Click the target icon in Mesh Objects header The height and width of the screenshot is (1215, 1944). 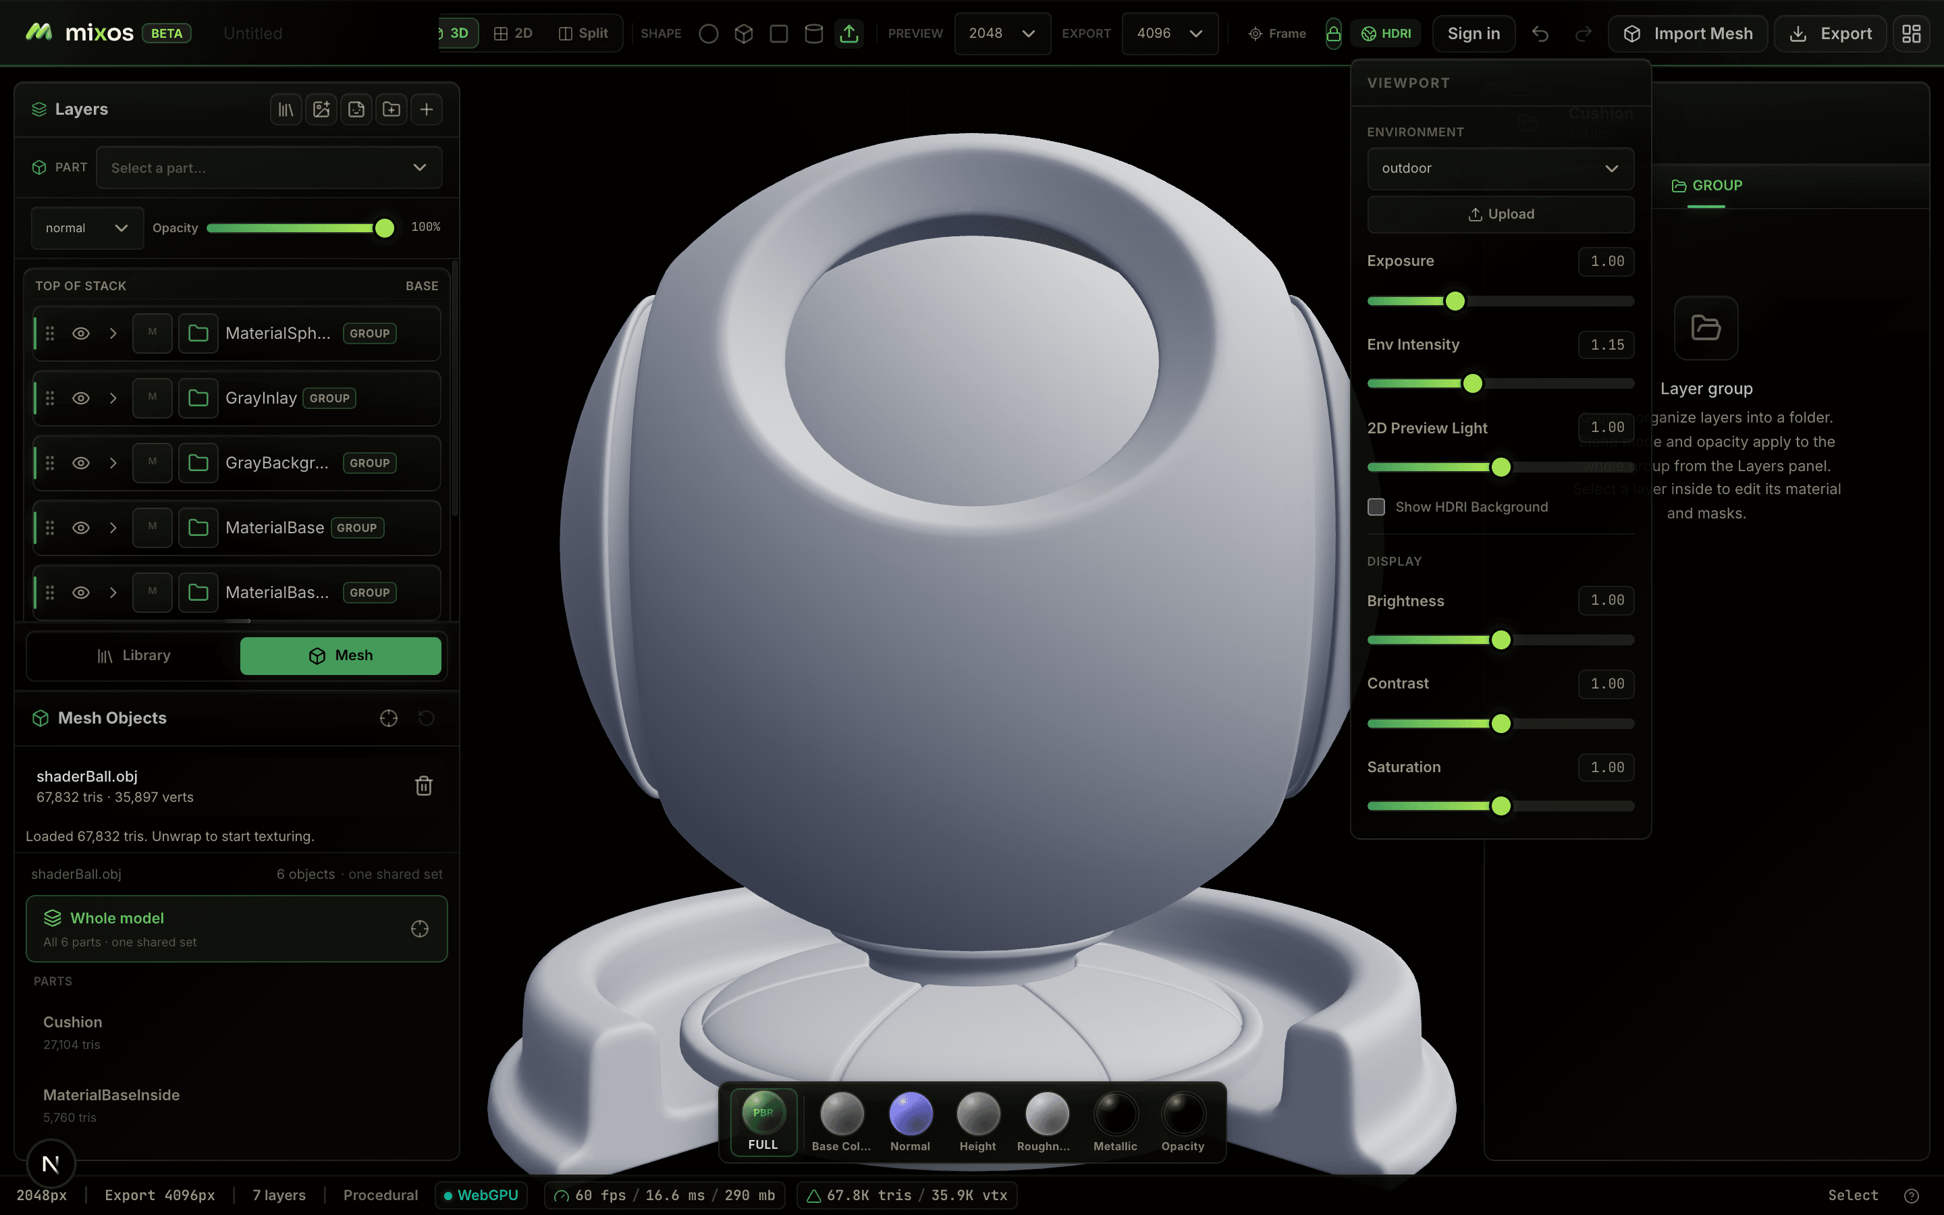tap(389, 718)
